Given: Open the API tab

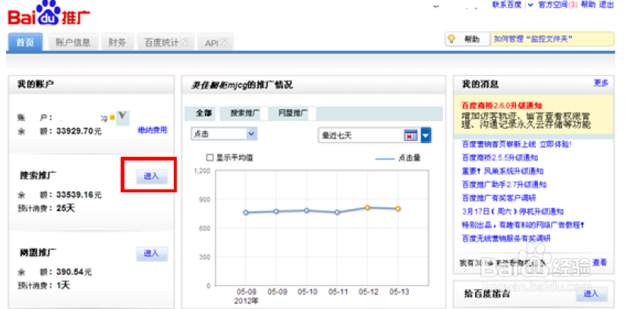Looking at the screenshot, I should [x=215, y=42].
